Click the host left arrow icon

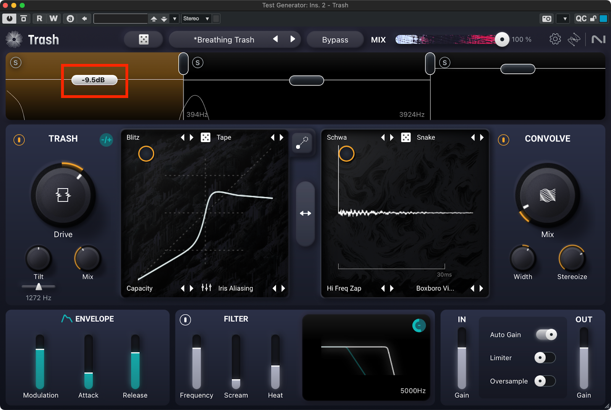[x=84, y=19]
